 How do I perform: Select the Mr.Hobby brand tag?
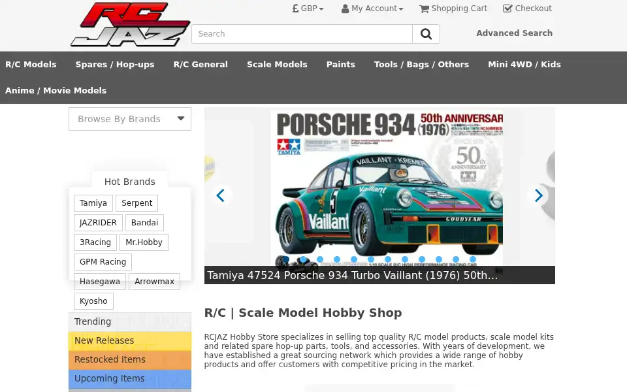[144, 242]
